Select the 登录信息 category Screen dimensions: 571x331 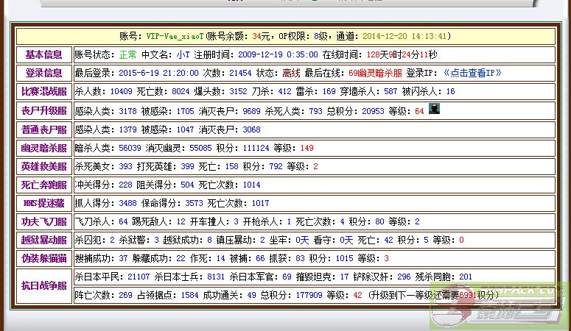[44, 73]
